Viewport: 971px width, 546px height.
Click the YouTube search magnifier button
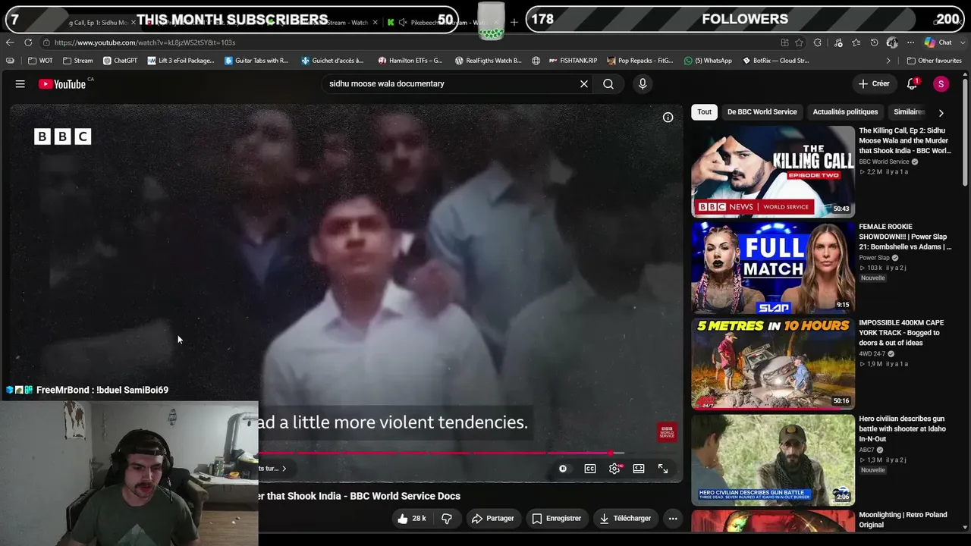click(608, 84)
